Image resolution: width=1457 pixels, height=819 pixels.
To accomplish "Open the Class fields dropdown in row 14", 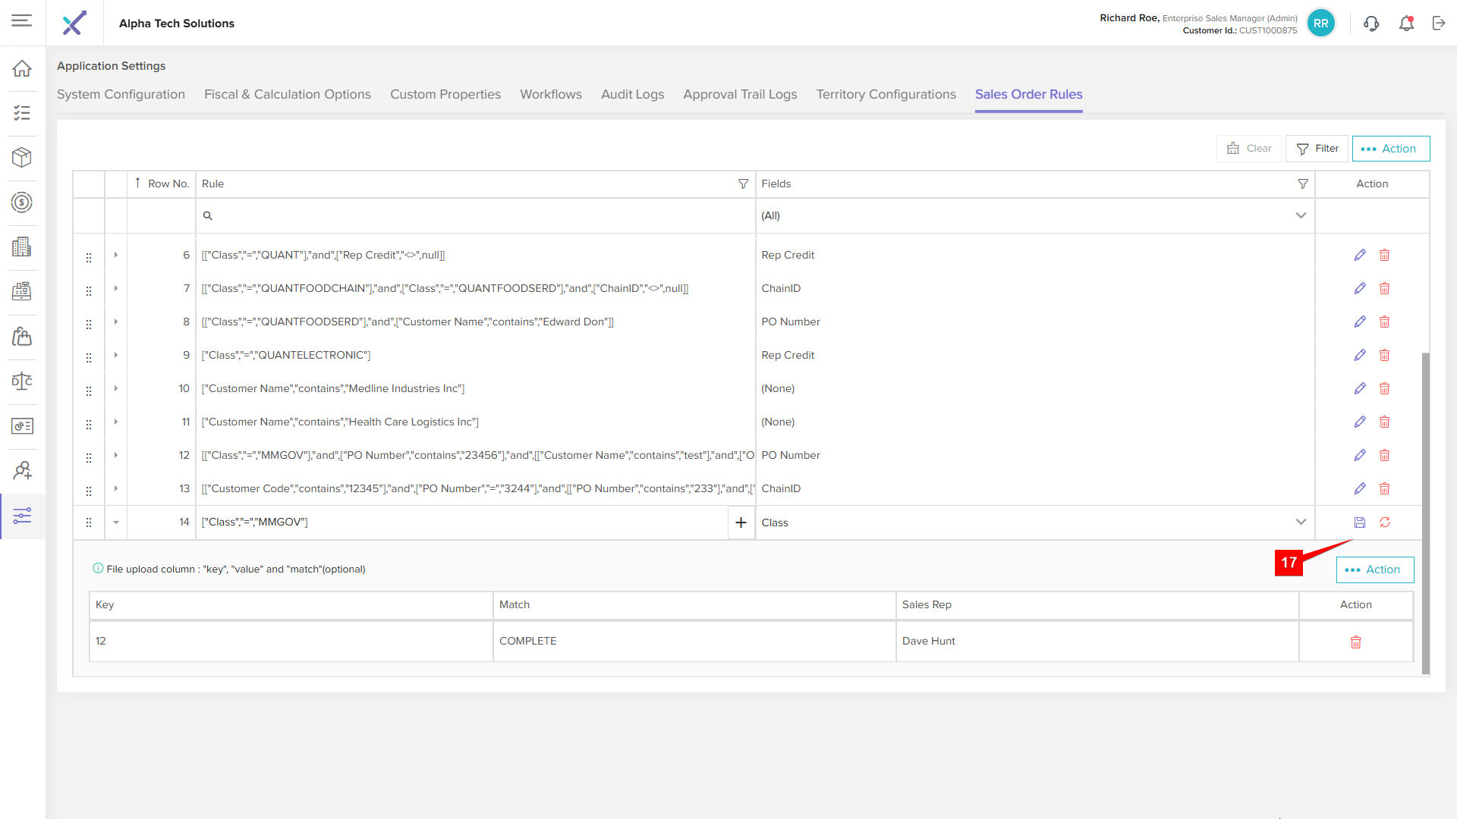I will coord(1301,522).
